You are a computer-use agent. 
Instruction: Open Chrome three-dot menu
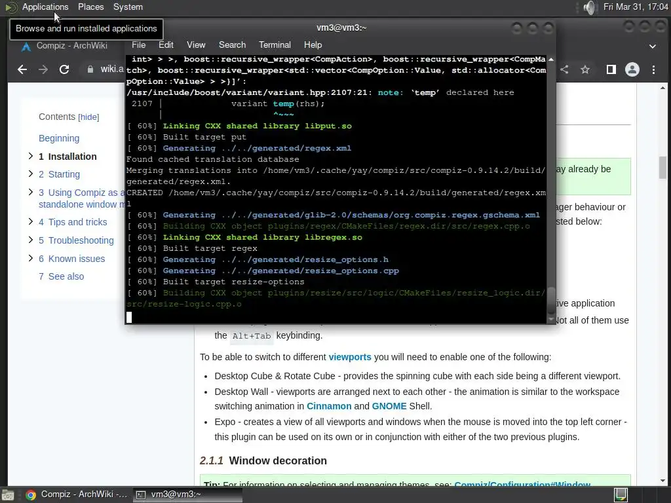pyautogui.click(x=653, y=69)
